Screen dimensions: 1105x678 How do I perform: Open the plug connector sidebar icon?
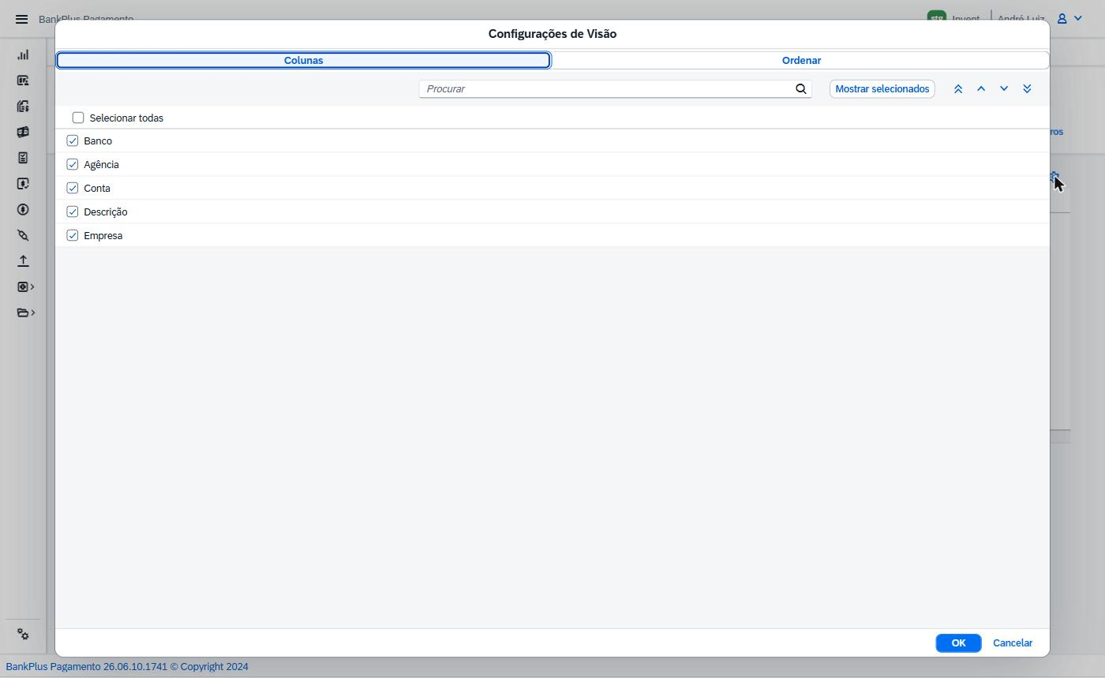click(x=23, y=235)
